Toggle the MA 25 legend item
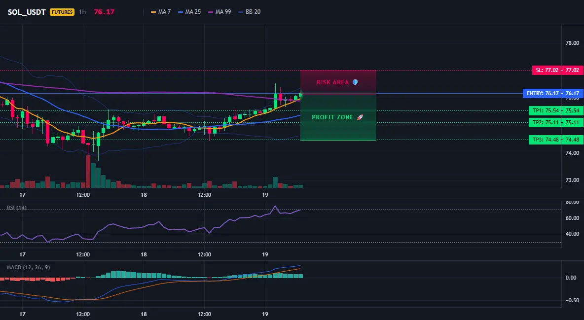584x320 pixels. [189, 12]
